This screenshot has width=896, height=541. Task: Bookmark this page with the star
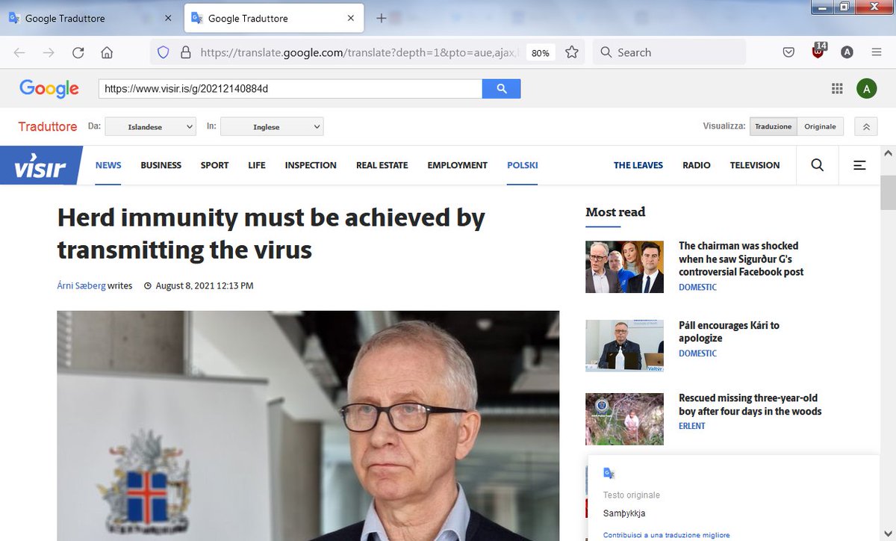pyautogui.click(x=572, y=52)
